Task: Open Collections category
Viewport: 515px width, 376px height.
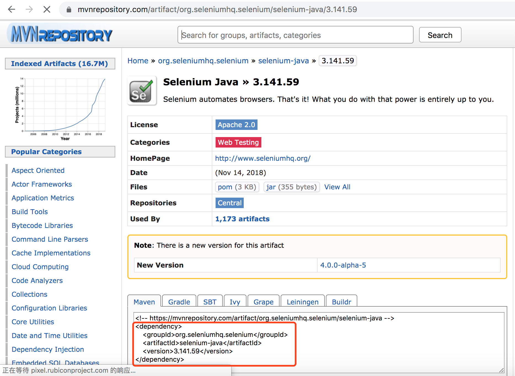Action: [x=29, y=294]
